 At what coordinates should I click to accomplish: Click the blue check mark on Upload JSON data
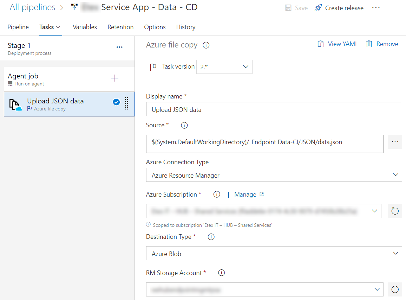coord(116,102)
